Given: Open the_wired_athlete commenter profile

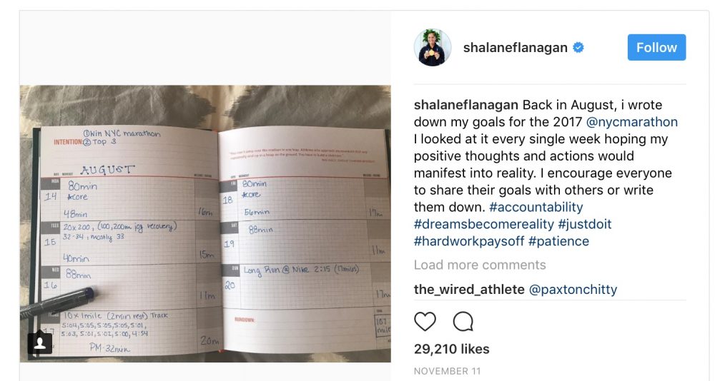Looking at the screenshot, I should pyautogui.click(x=469, y=290).
